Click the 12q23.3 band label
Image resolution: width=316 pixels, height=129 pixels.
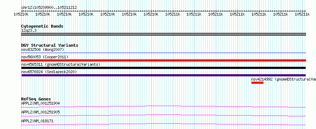point(29,31)
